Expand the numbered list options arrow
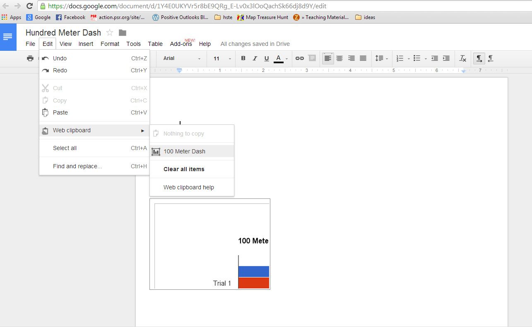This screenshot has height=327, width=532. [408, 59]
